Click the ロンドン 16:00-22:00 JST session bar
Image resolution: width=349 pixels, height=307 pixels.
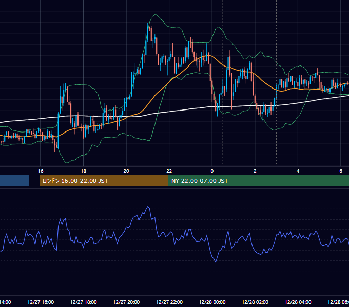104,181
